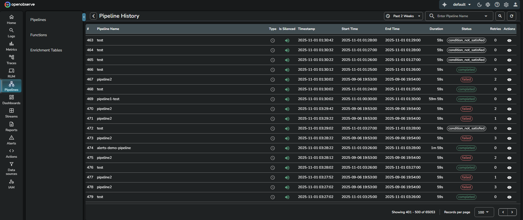Click the completed status badge in row 468
Viewport: 523px width, 220px height.
point(466,89)
